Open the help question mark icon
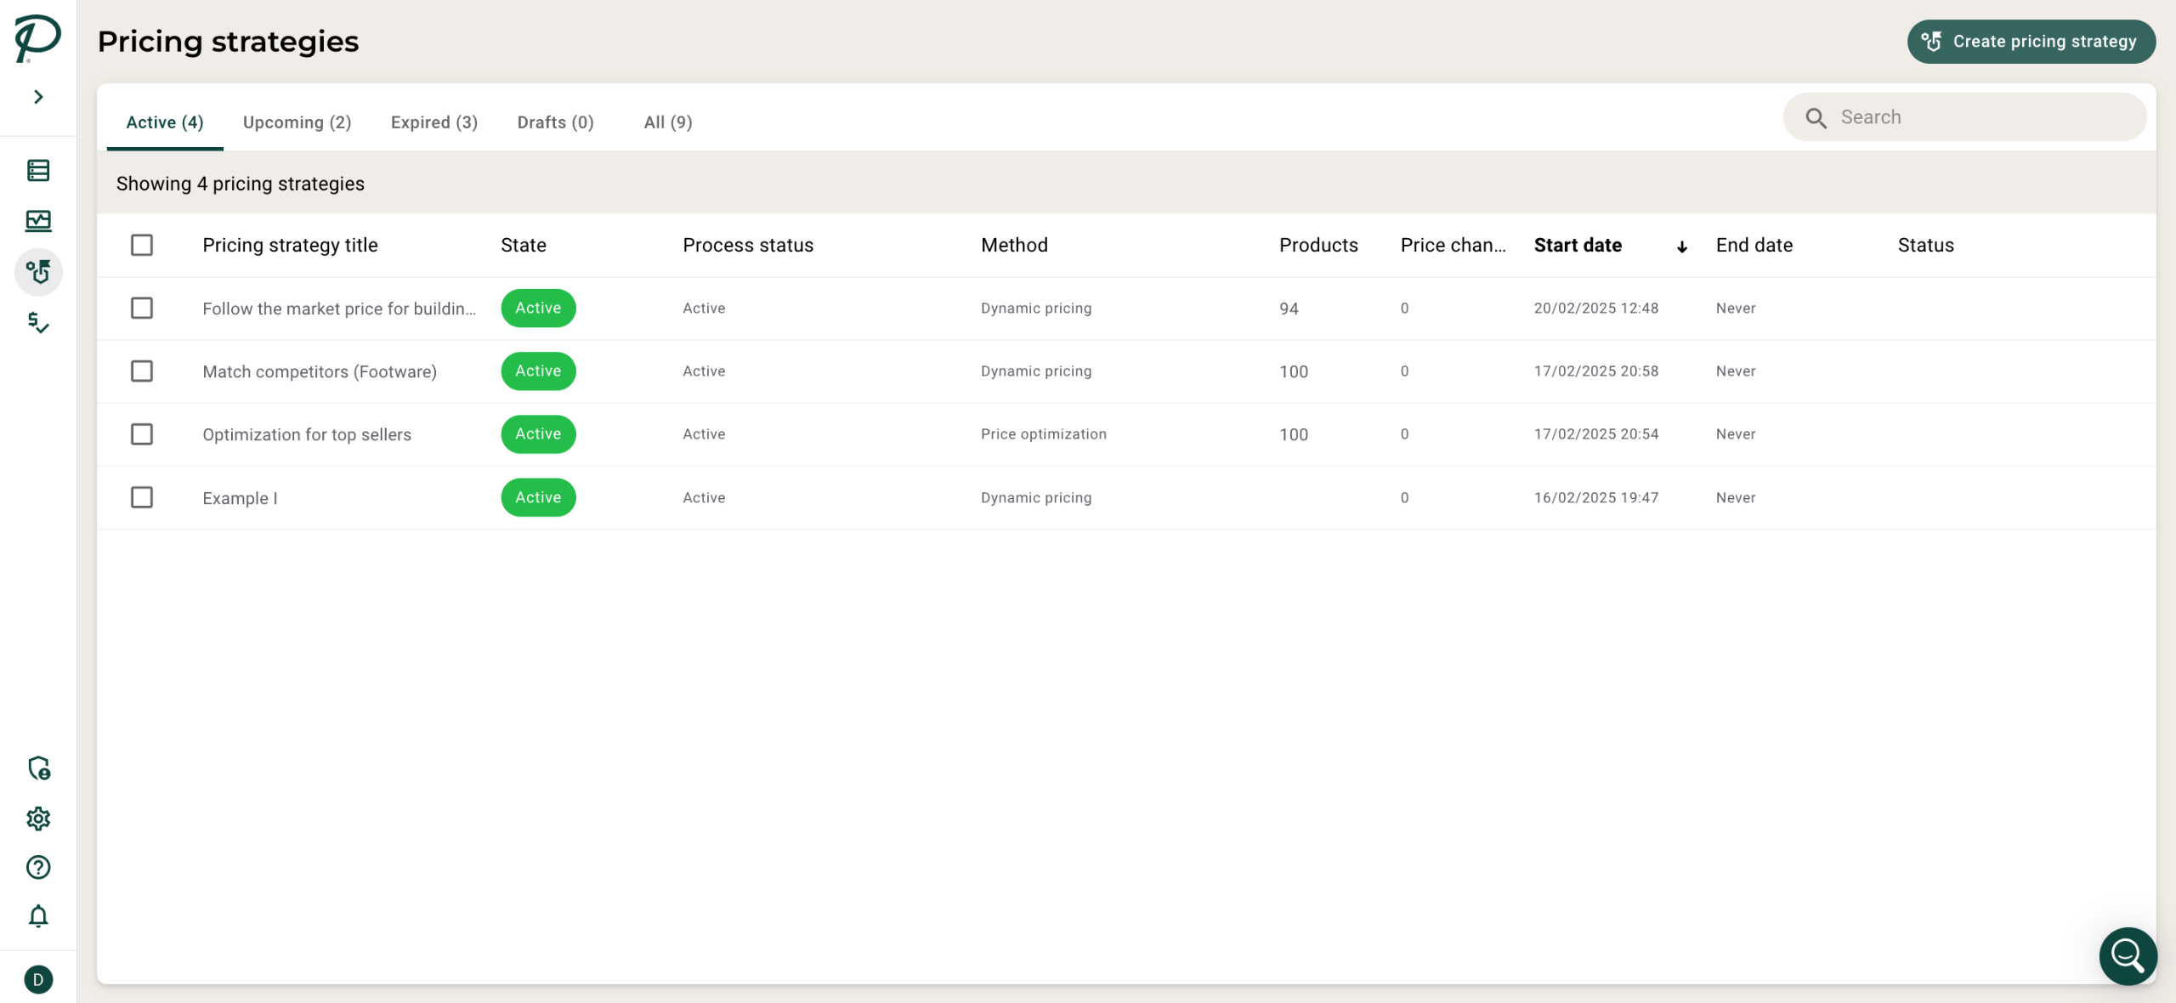 point(38,867)
